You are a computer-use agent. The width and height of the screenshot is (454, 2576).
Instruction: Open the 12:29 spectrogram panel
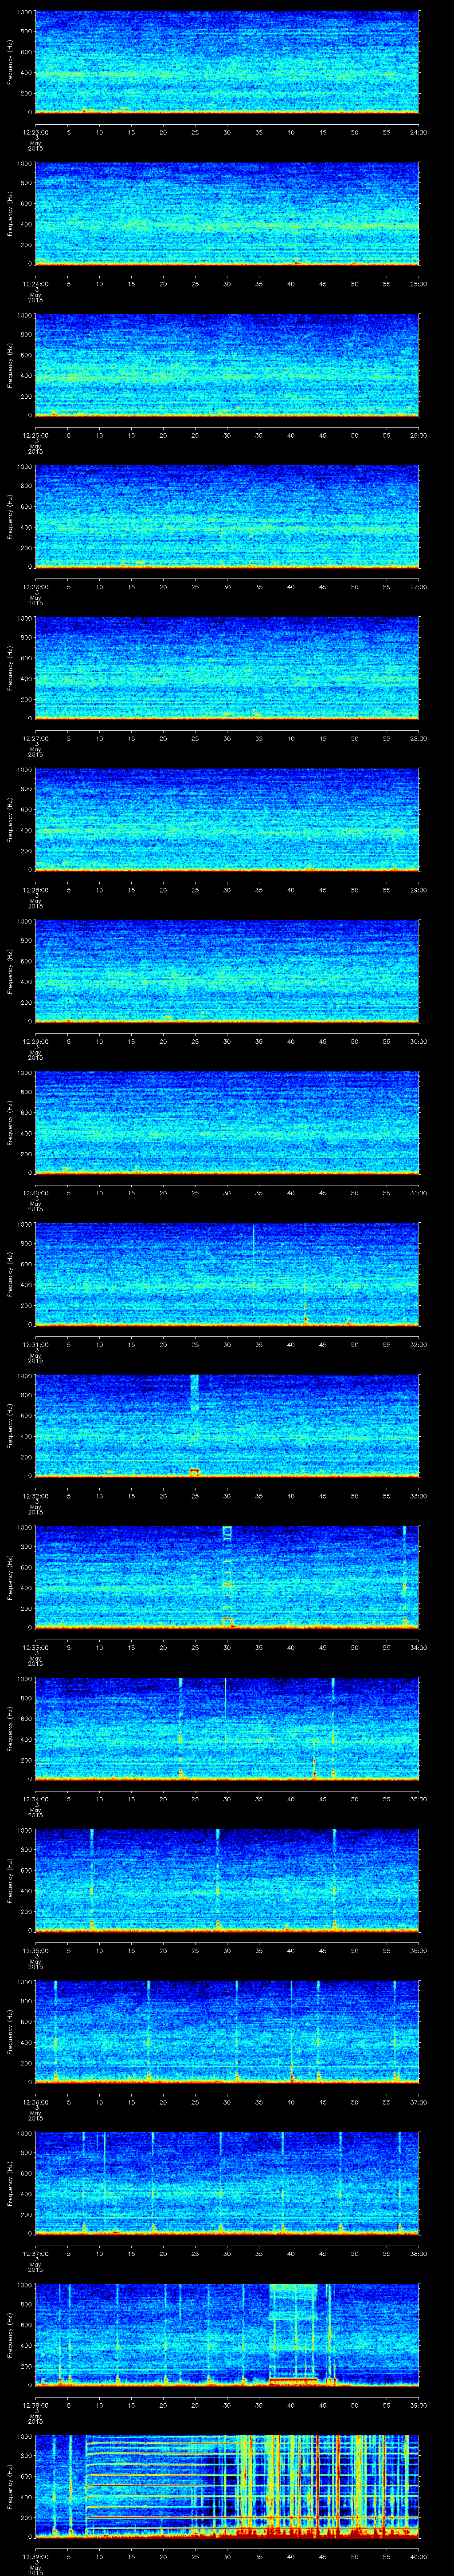(227, 971)
